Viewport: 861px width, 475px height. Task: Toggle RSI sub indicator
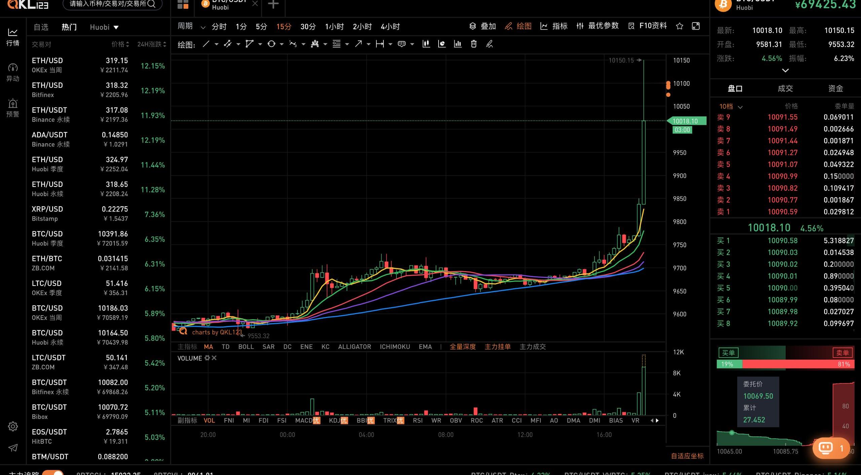[x=418, y=421]
